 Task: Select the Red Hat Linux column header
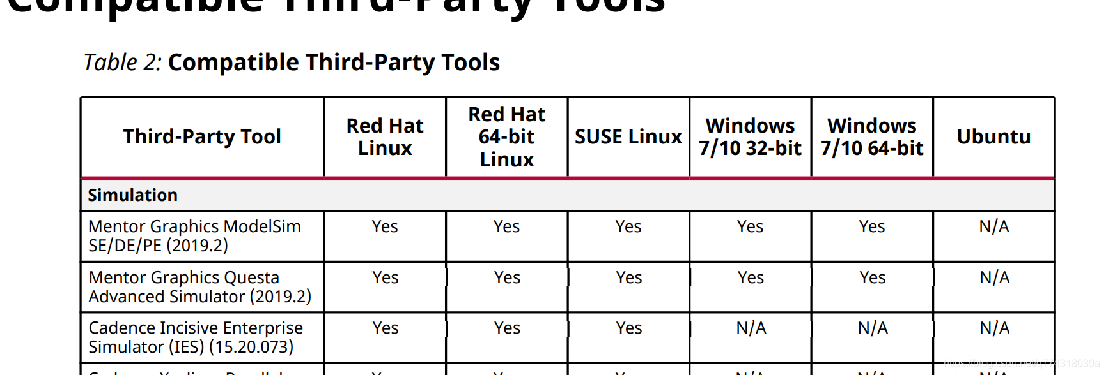pyautogui.click(x=385, y=136)
